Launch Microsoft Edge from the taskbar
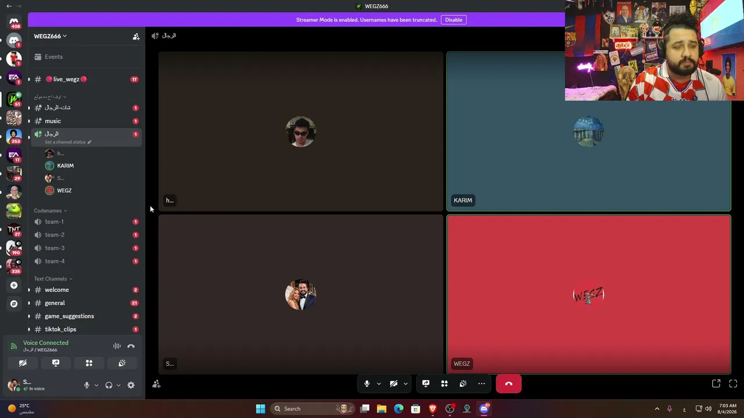 pos(399,409)
